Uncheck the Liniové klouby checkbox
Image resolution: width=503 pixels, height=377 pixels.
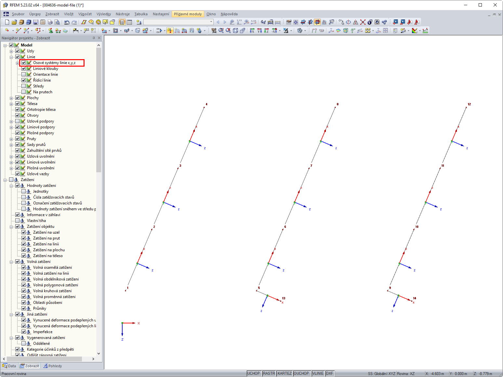[x=23, y=69]
